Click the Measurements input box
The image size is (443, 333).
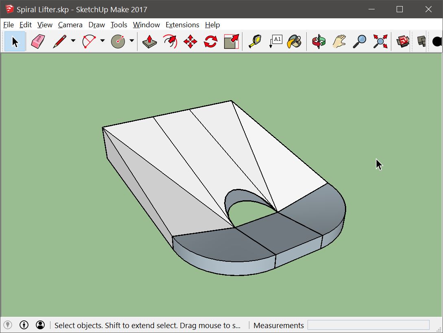point(368,325)
